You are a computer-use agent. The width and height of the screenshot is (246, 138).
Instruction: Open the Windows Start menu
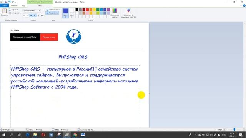[x=4, y=135]
